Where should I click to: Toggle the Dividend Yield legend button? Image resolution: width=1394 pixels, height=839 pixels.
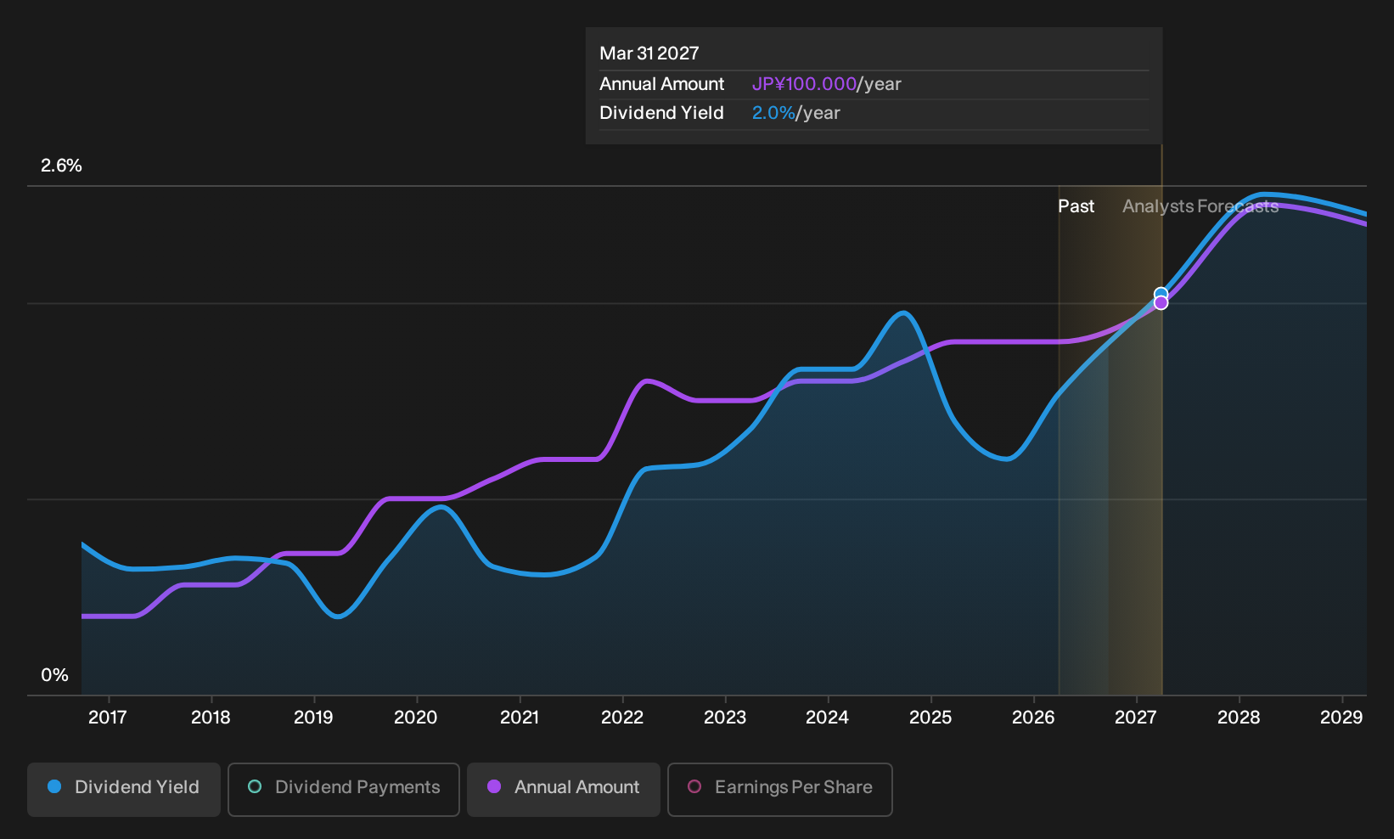click(x=124, y=789)
